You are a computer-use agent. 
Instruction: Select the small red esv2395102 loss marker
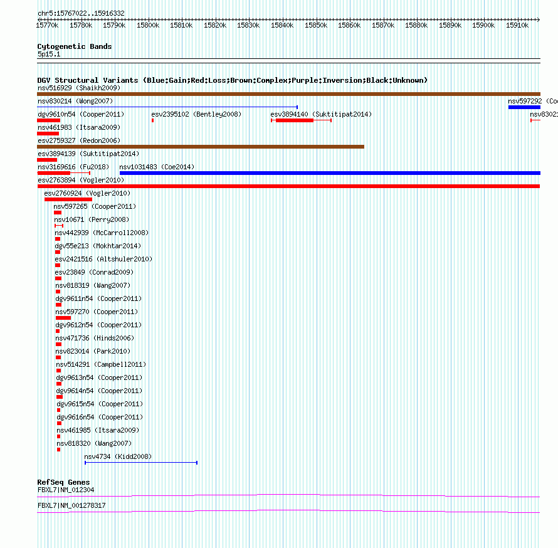click(x=153, y=120)
